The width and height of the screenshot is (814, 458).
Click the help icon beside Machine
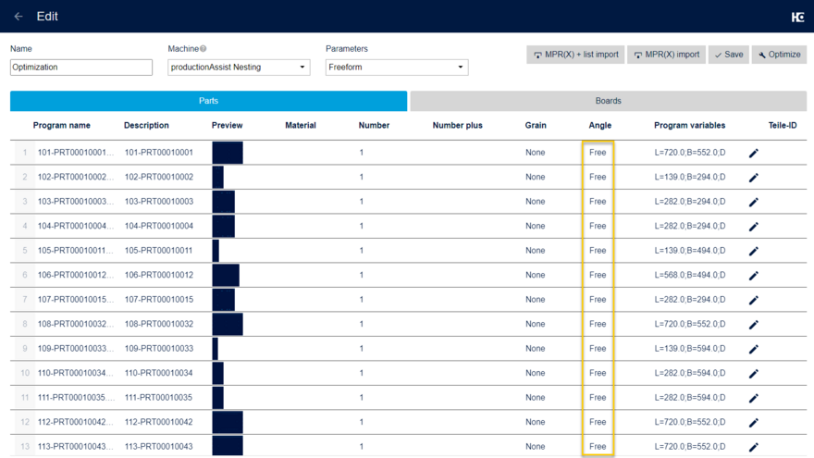pyautogui.click(x=203, y=49)
